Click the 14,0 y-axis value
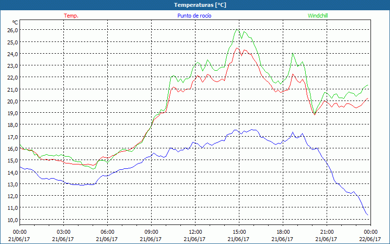This screenshot has width=390, height=244. 13,172
